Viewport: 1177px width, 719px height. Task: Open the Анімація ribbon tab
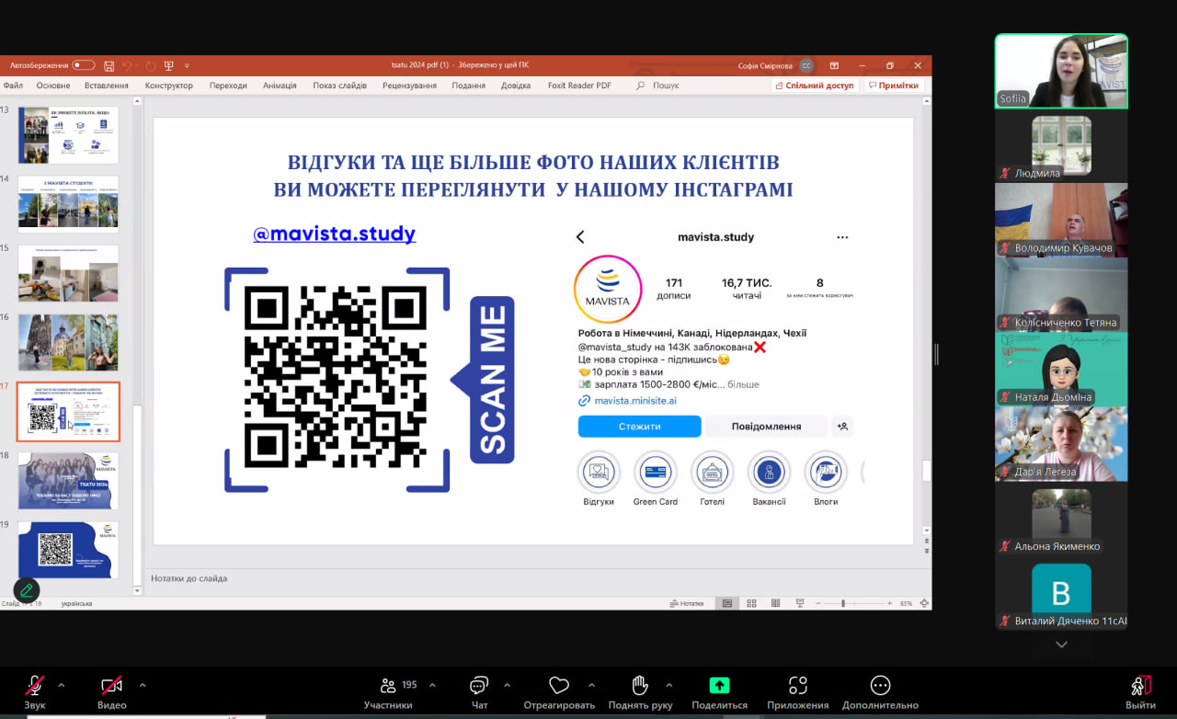coord(280,86)
